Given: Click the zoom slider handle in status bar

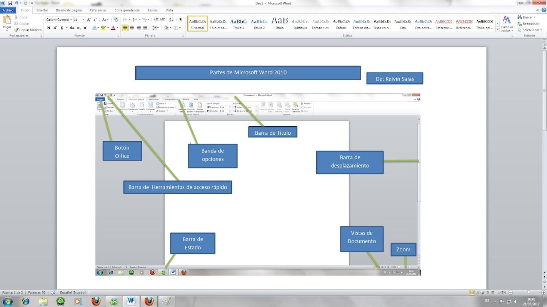Looking at the screenshot, I should pos(529,292).
